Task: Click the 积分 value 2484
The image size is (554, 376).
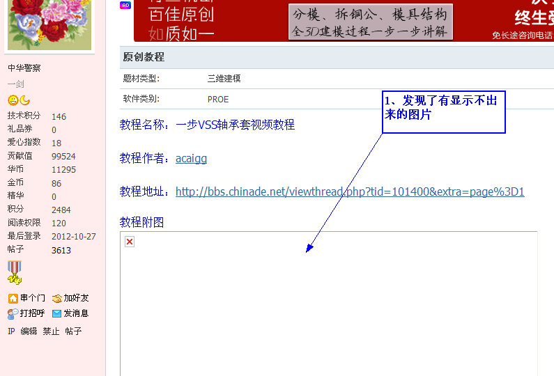Action: click(x=61, y=210)
